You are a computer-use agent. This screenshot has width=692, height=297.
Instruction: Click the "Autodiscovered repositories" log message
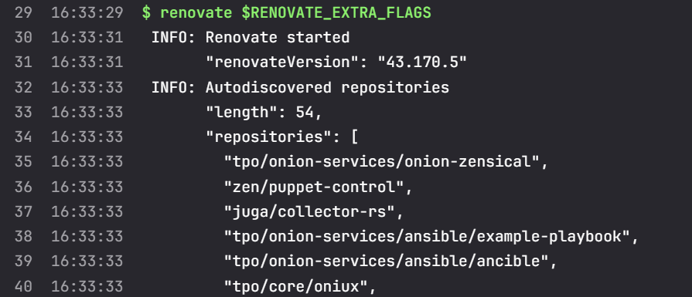[x=327, y=88]
